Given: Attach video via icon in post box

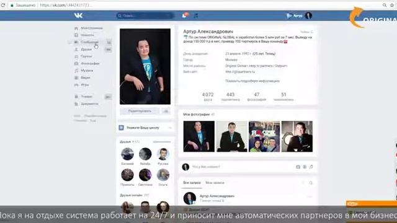Looking at the screenshot, I should point(305,167).
